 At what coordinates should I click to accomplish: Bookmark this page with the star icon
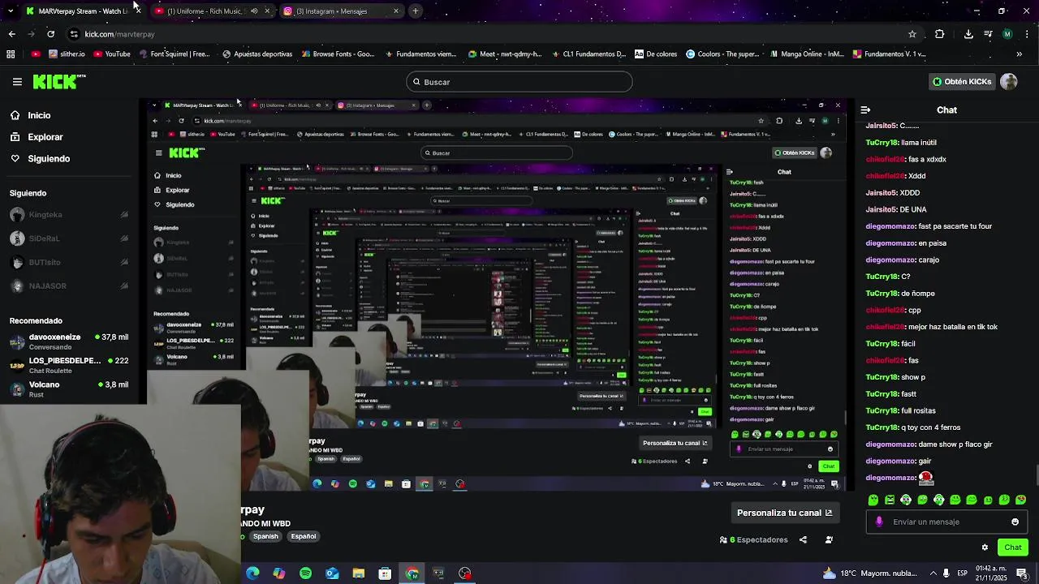coord(912,34)
